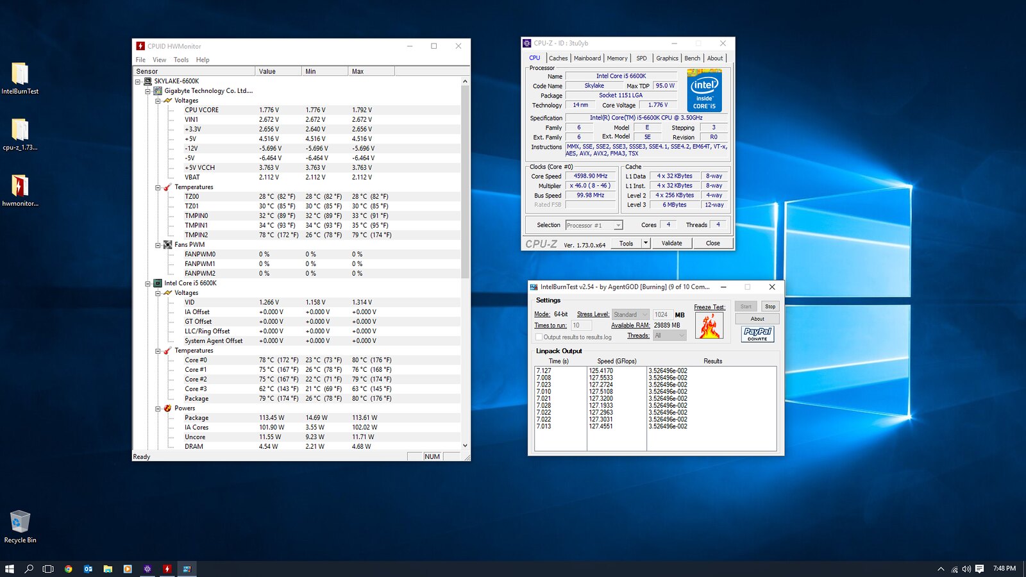Open Task View from taskbar
This screenshot has width=1026, height=577.
coord(48,569)
